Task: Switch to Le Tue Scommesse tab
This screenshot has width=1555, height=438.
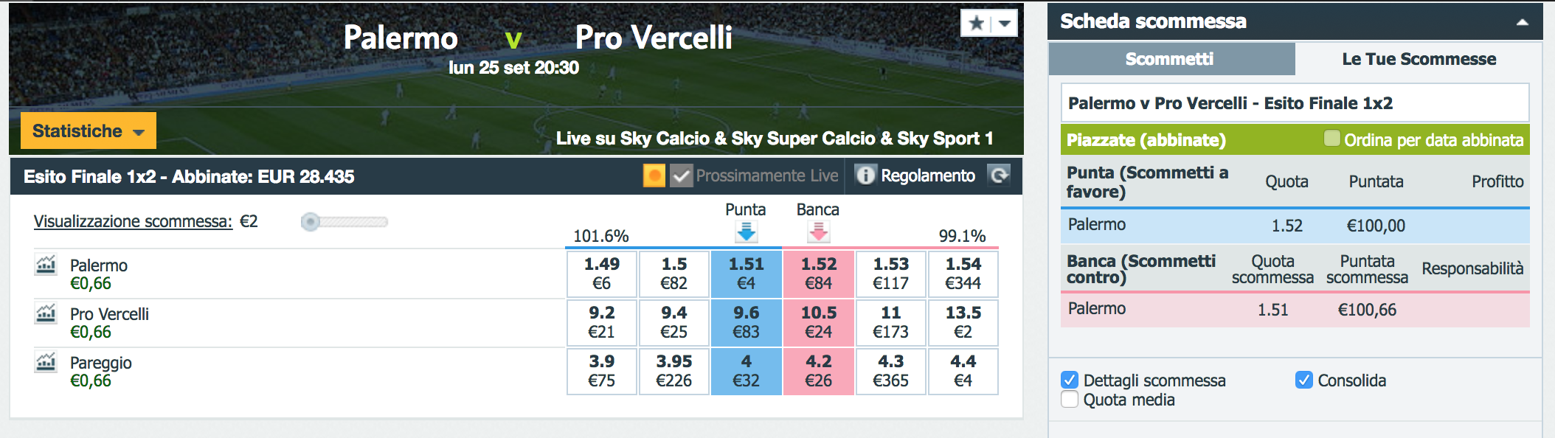Action: pyautogui.click(x=1419, y=59)
